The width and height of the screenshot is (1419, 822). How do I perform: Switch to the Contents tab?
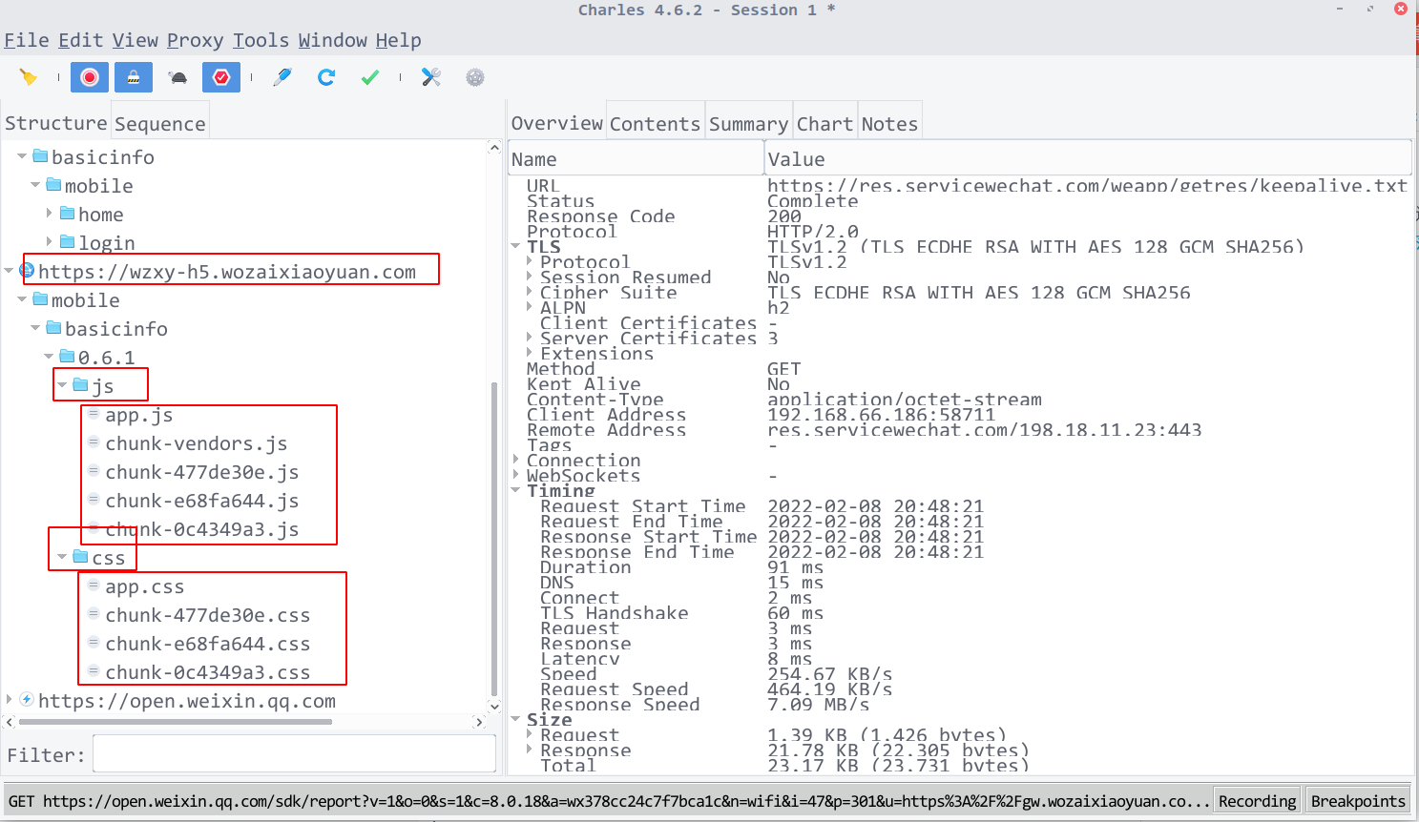[x=656, y=123]
